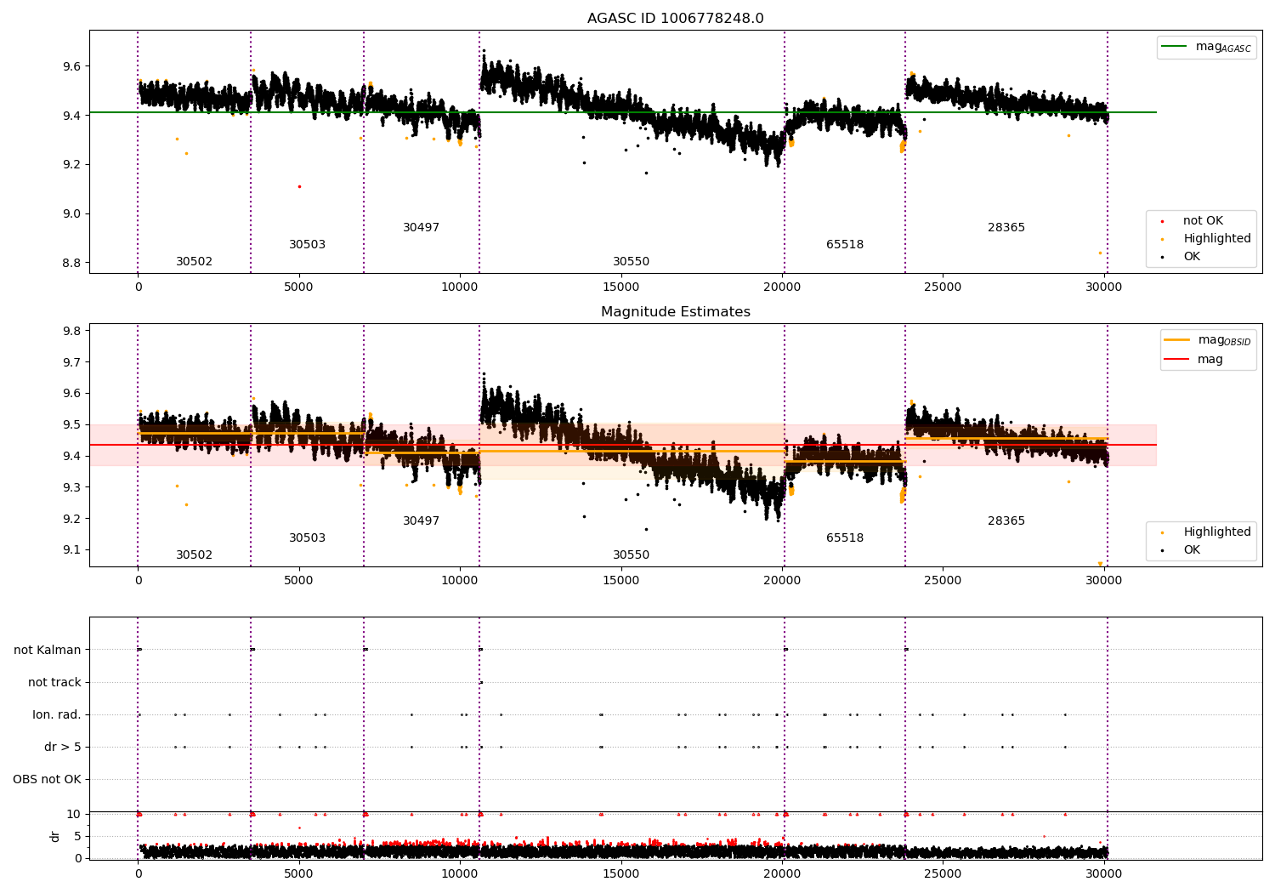Click the 'Magnitude Estimates' panel title
Screen dimensions: 1275x893
click(675, 312)
